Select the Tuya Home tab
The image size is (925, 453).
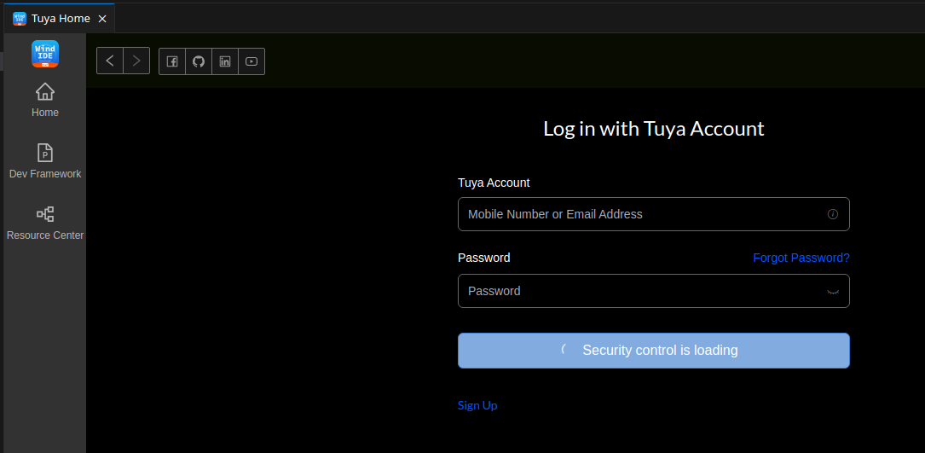point(59,18)
